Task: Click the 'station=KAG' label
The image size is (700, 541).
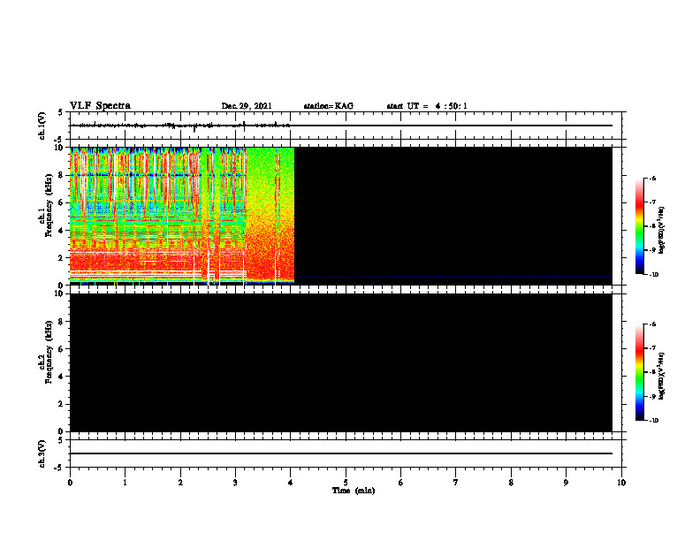Action: [328, 106]
